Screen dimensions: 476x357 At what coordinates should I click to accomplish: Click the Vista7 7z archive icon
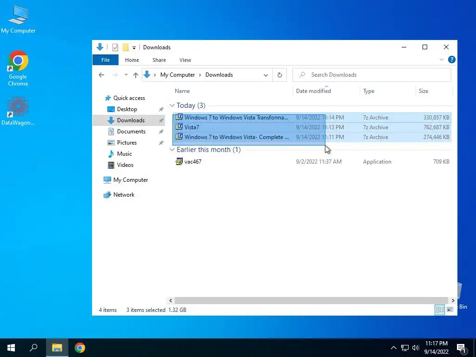click(x=179, y=127)
